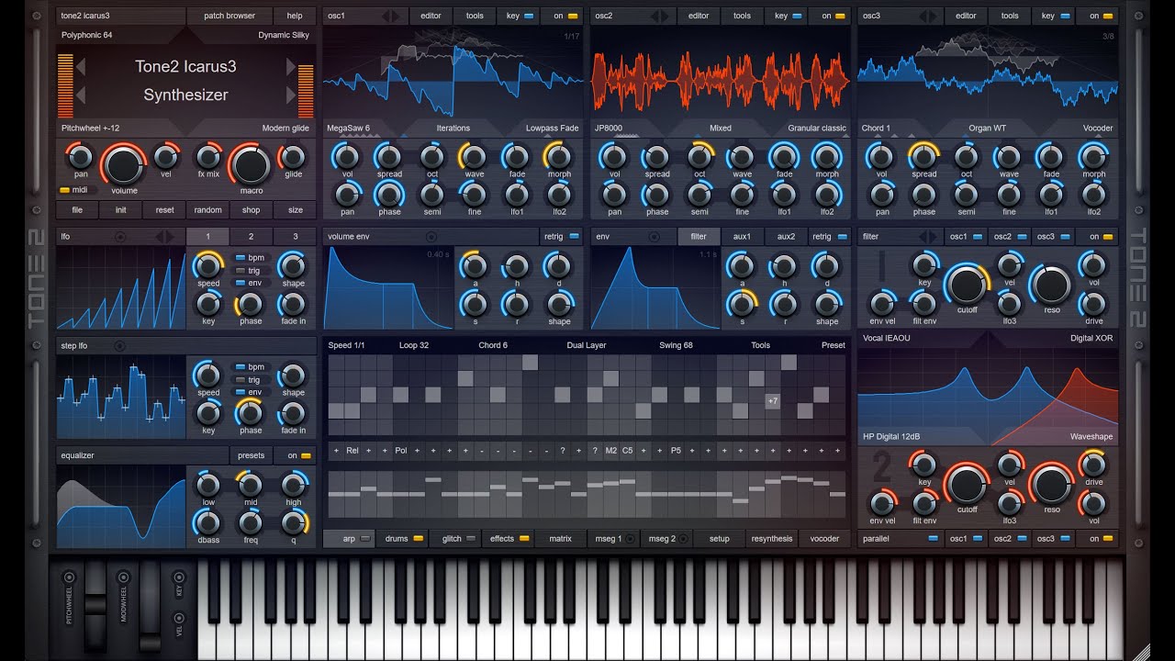Image resolution: width=1175 pixels, height=661 pixels.
Task: Click the help button
Action: tap(295, 16)
